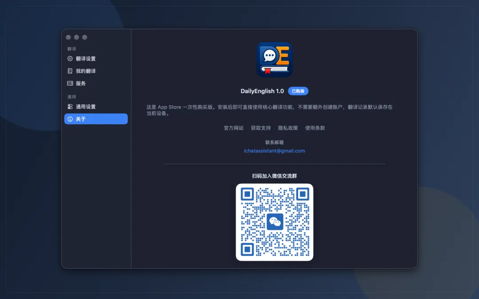Click the 扫码加入微信交流群 heading

[x=275, y=176]
